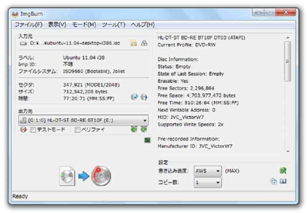
Task: Open the 書き込み速度 AWS dropdown
Action: [x=208, y=171]
